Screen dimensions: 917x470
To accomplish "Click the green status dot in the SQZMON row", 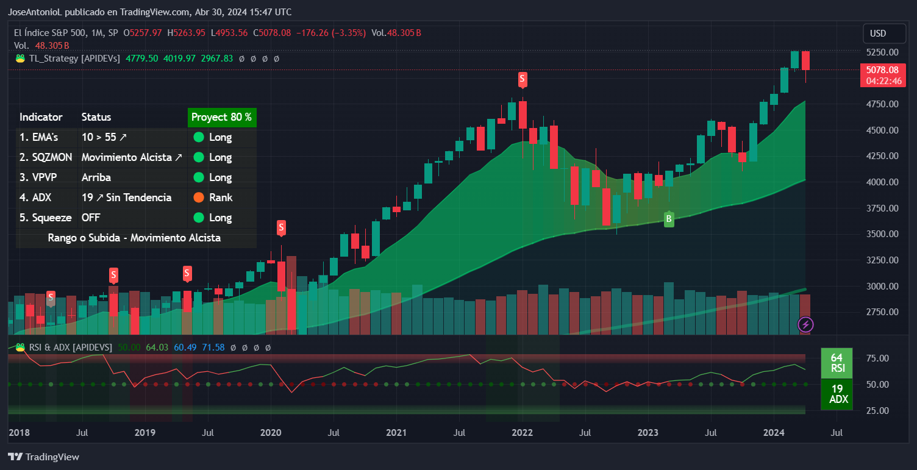I will point(199,157).
